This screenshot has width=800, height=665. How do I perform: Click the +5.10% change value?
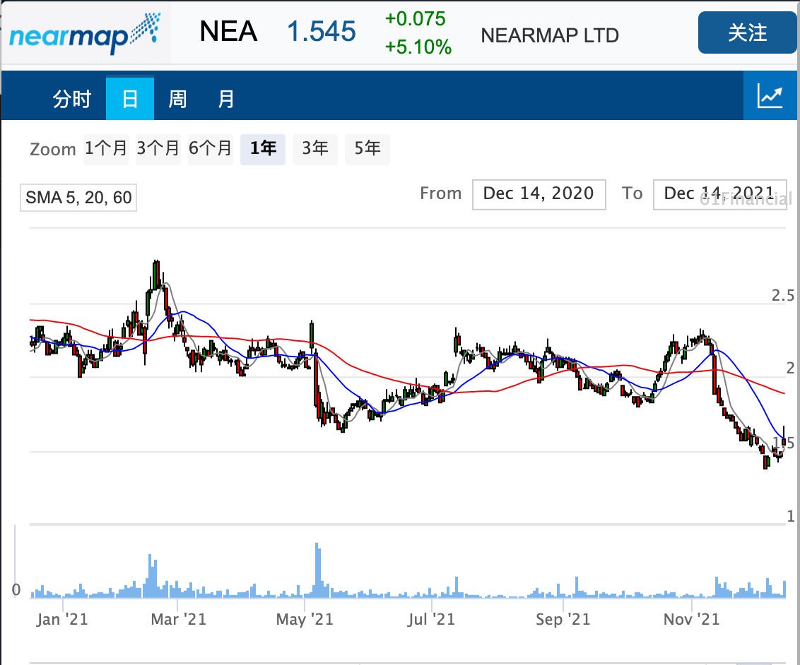point(418,47)
